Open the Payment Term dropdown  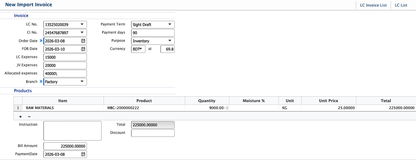(170, 25)
